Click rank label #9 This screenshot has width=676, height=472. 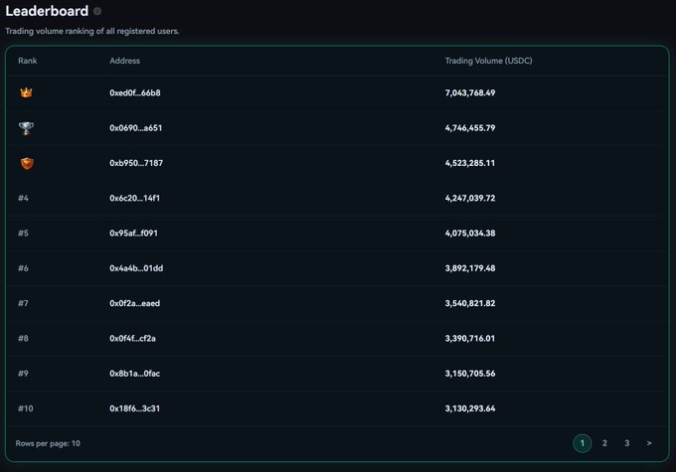click(23, 374)
